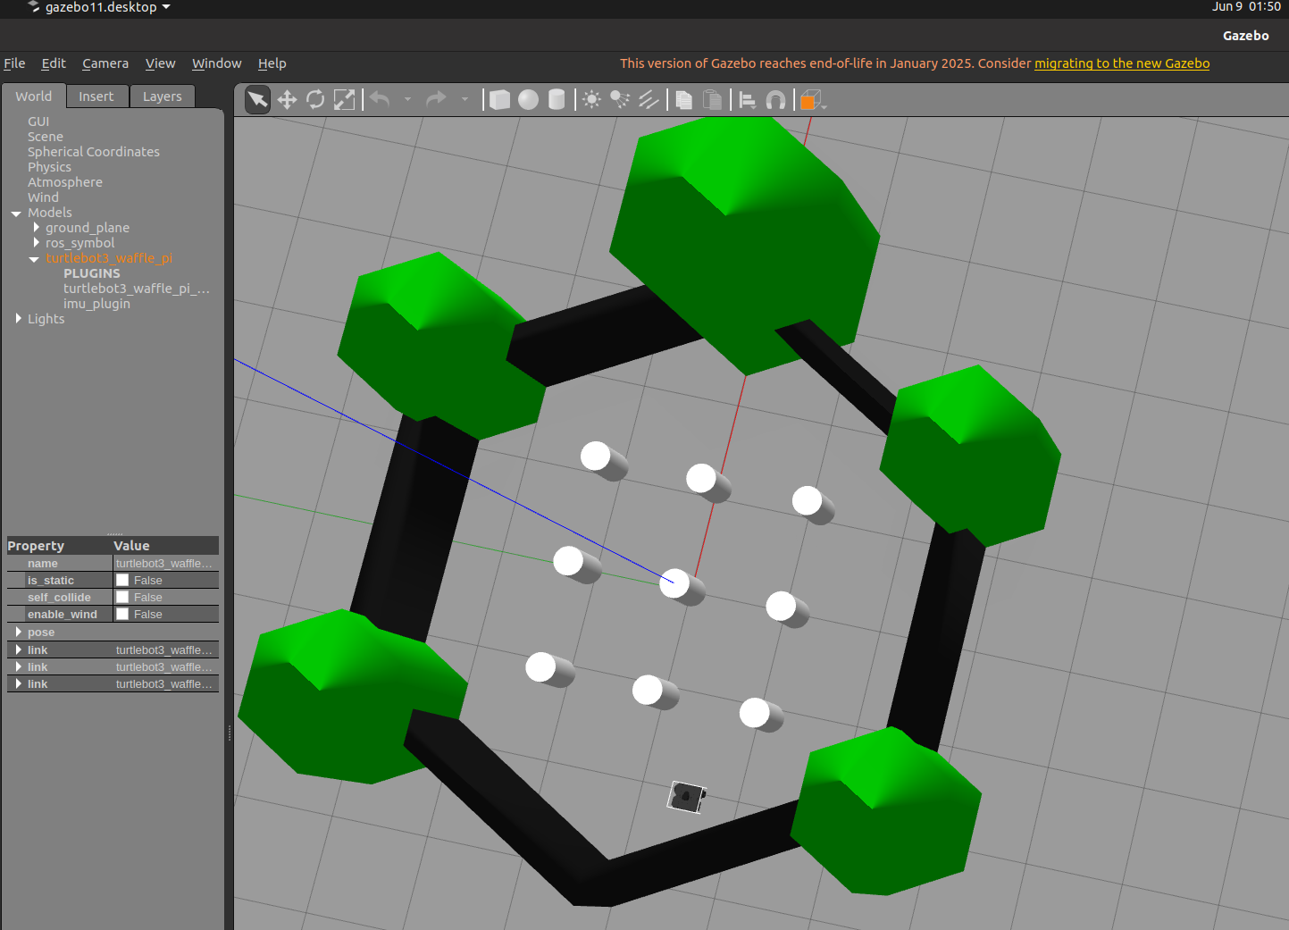
Task: Select the arrow selection mode tool
Action: coord(257,99)
